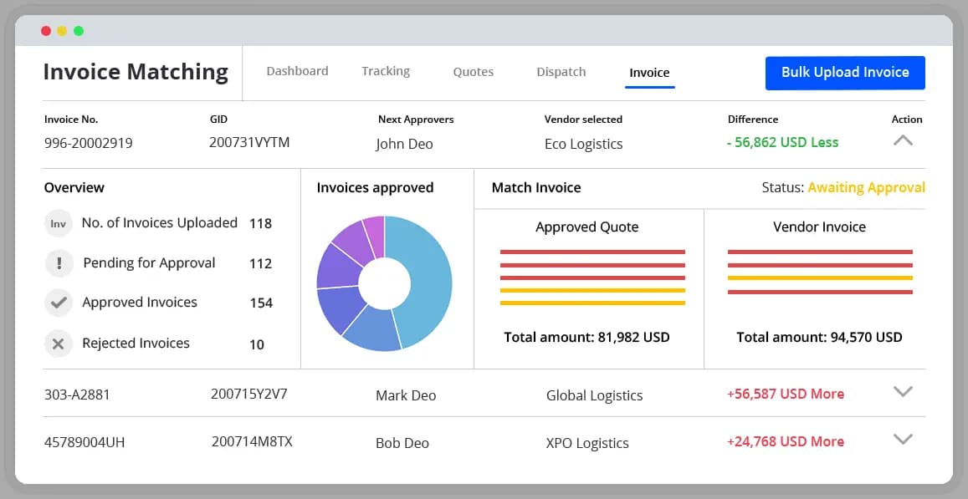The width and height of the screenshot is (968, 499).
Task: Open the Tracking tab
Action: click(x=385, y=71)
